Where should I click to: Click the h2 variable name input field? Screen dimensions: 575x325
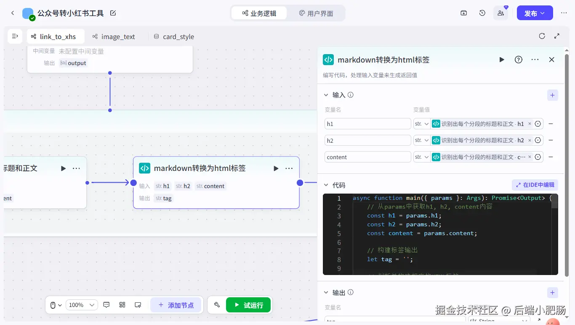(367, 140)
